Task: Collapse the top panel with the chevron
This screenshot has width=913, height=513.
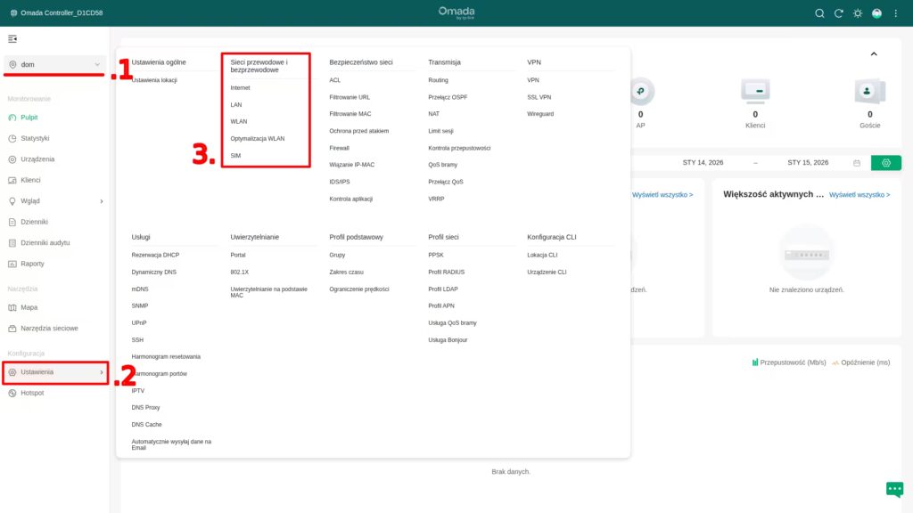Action: [875, 54]
